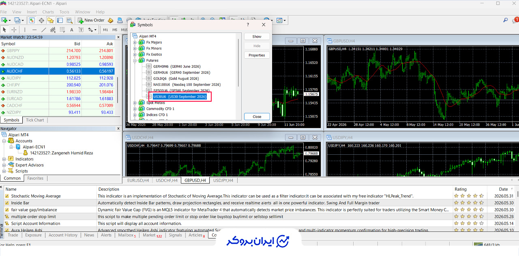Image resolution: width=519 pixels, height=256 pixels.
Task: Open MetaEditor with the yellow book icon
Action: (110, 20)
